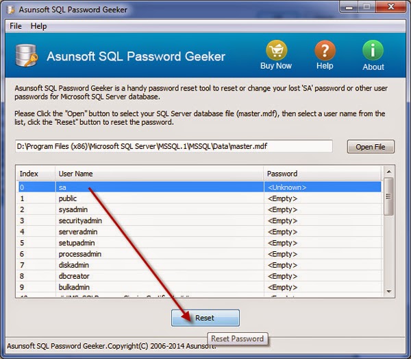Image resolution: width=411 pixels, height=359 pixels.
Task: Select the processadmin user row
Action: [x=199, y=254]
